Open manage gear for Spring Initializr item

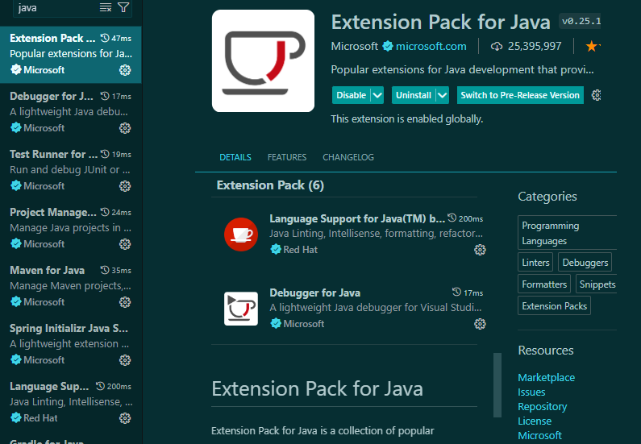coord(125,360)
